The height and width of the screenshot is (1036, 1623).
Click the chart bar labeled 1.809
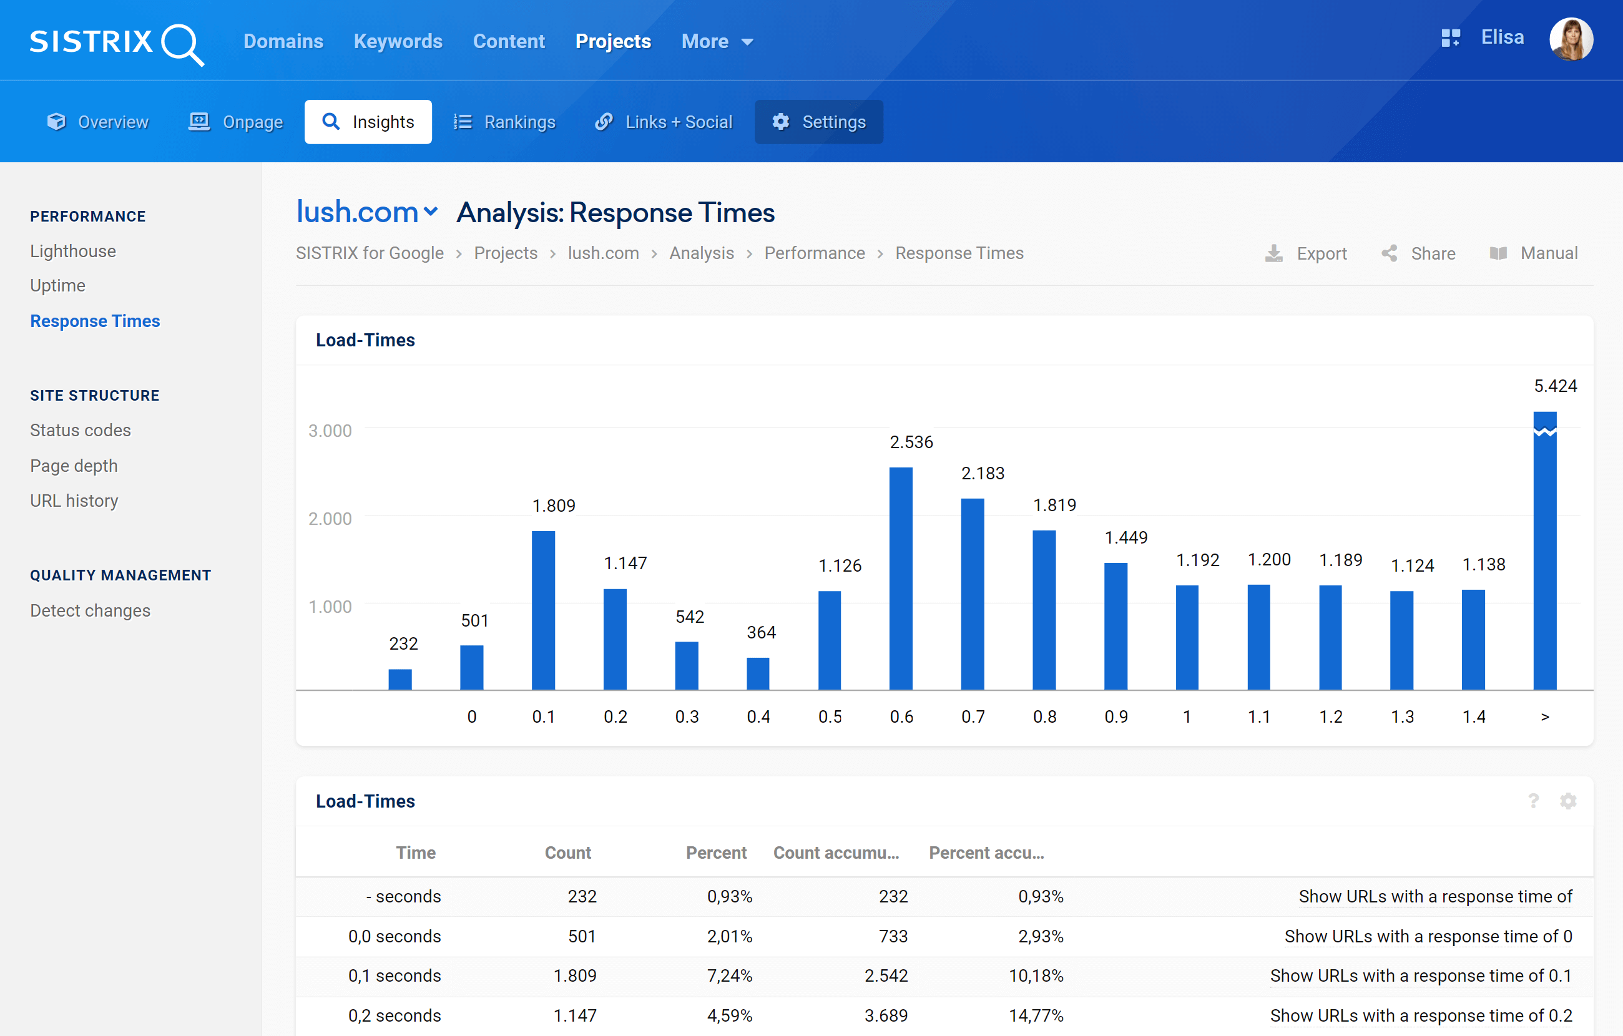click(x=543, y=610)
